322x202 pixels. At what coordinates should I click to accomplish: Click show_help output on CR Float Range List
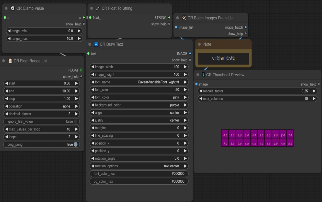click(81, 77)
